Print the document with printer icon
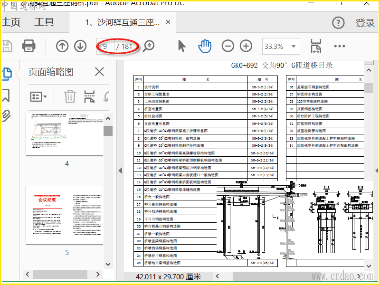380x285 pixels. 29,46
